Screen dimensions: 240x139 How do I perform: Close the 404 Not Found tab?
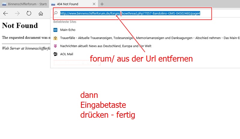[x=94, y=4]
